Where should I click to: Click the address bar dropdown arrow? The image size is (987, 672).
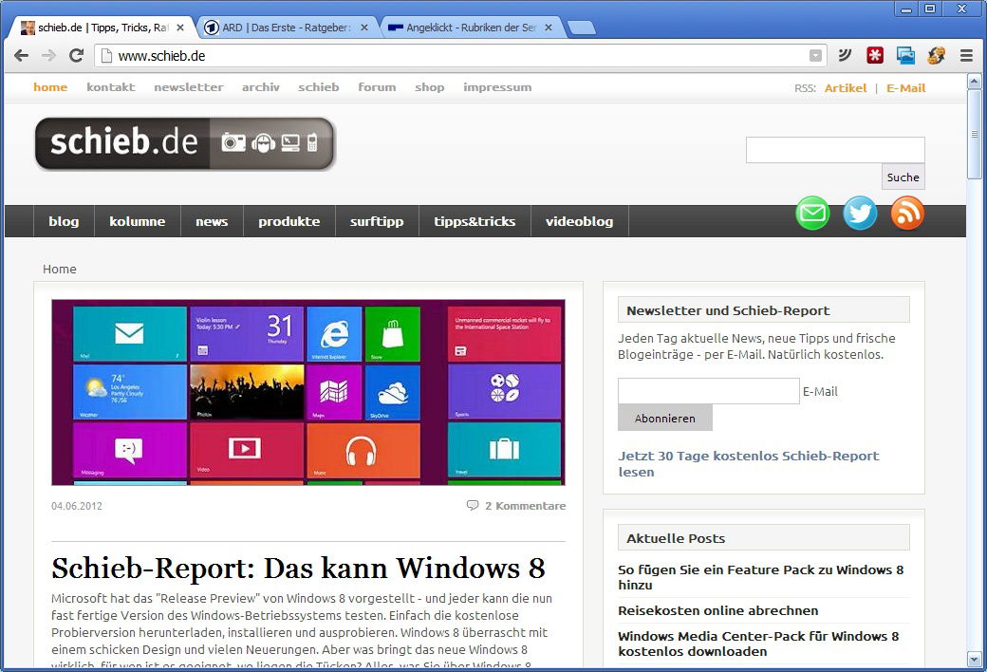(x=815, y=55)
